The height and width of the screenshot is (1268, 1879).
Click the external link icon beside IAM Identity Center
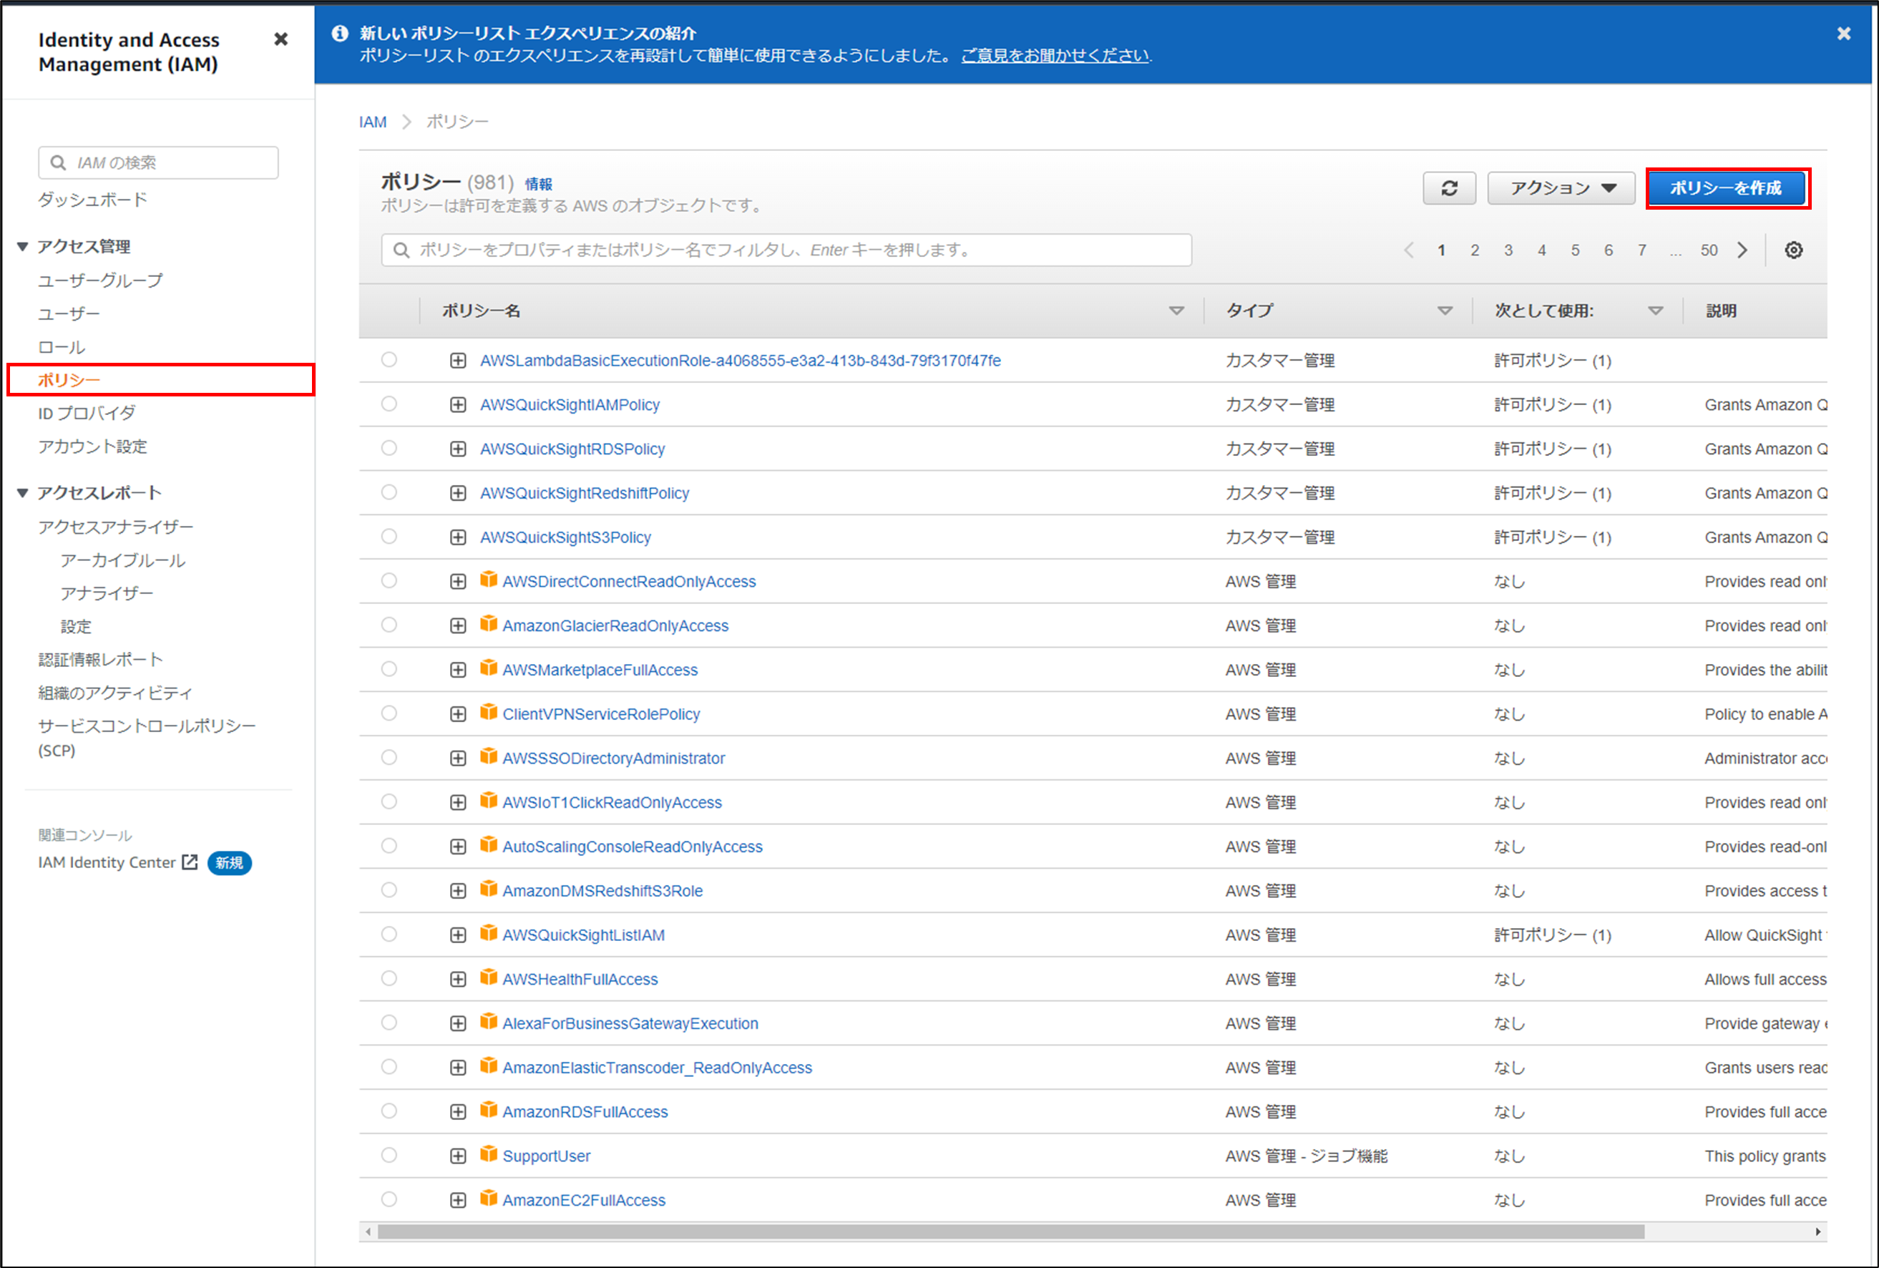(x=189, y=862)
